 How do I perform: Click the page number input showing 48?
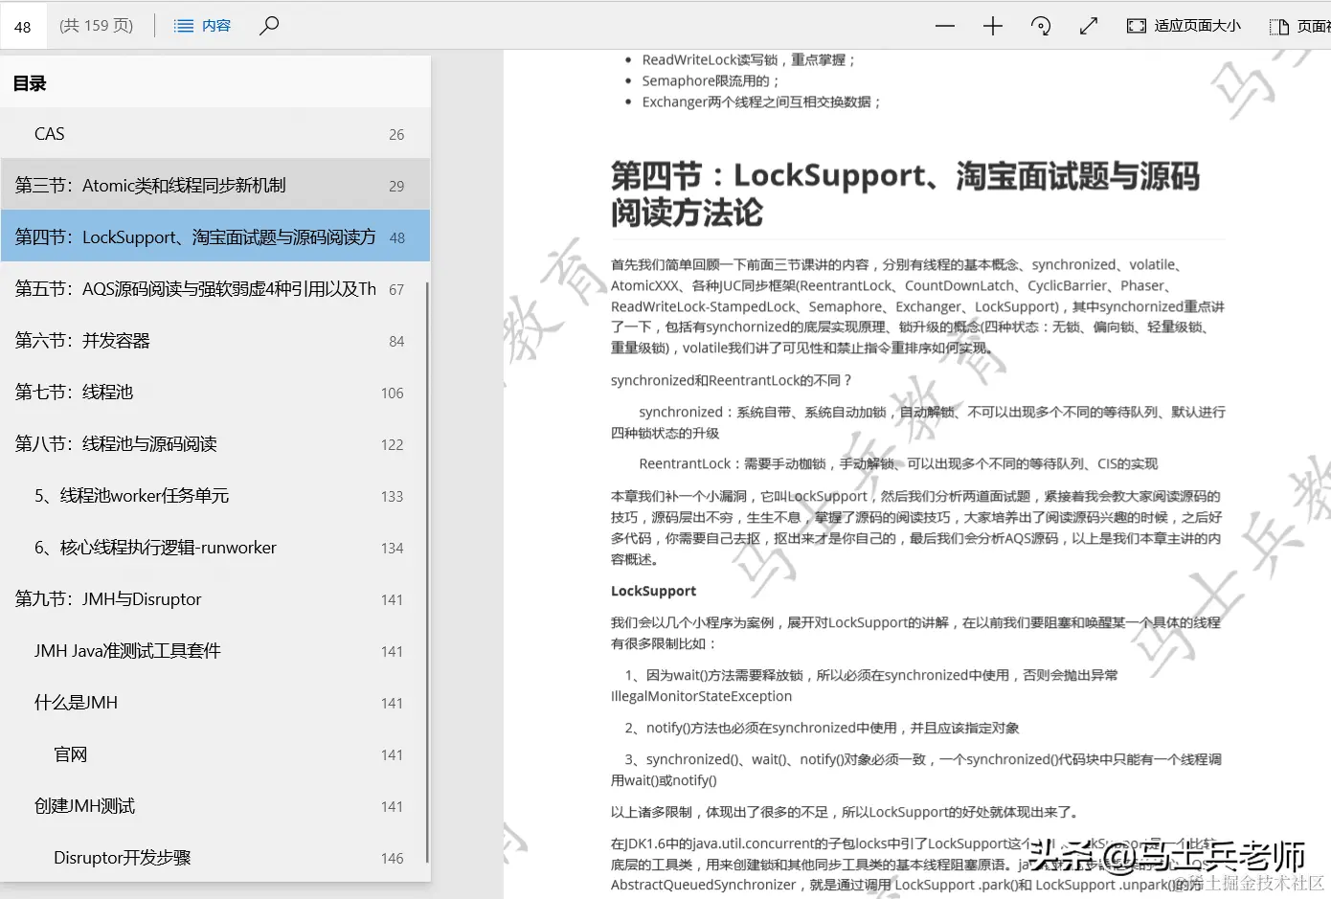[23, 26]
